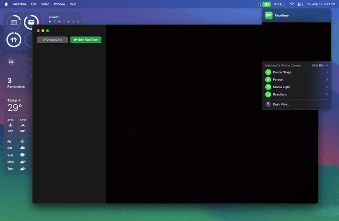Click the 4PM sunny forecast icon
This screenshot has height=221, width=339.
[10, 125]
